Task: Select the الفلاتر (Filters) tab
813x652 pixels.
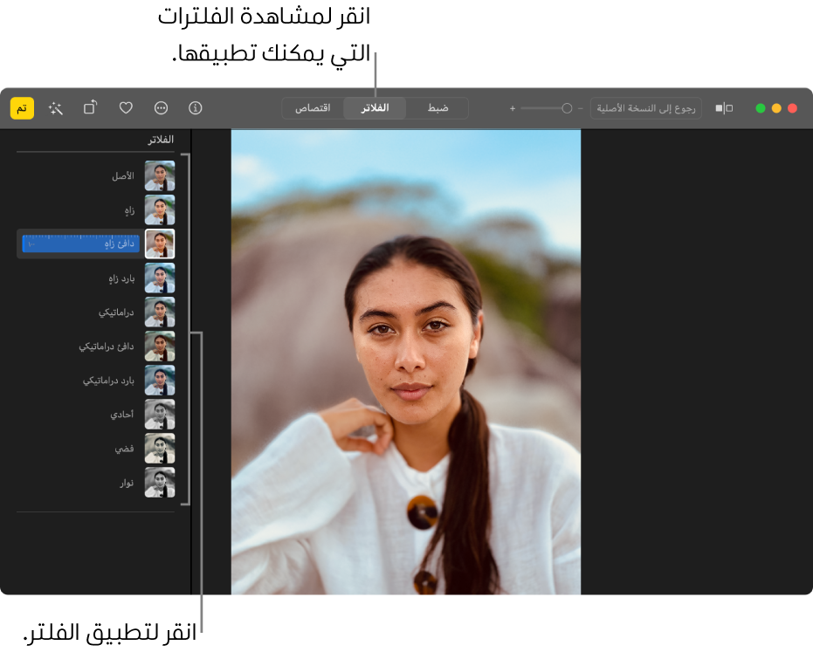Action: click(x=375, y=108)
